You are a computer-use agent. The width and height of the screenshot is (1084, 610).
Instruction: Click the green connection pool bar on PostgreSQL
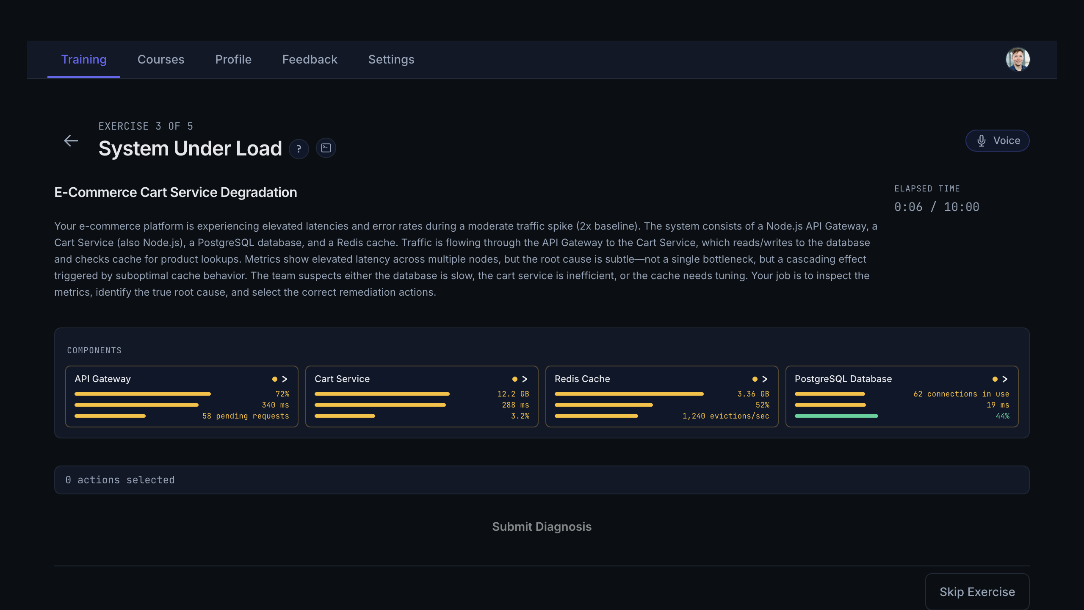836,416
